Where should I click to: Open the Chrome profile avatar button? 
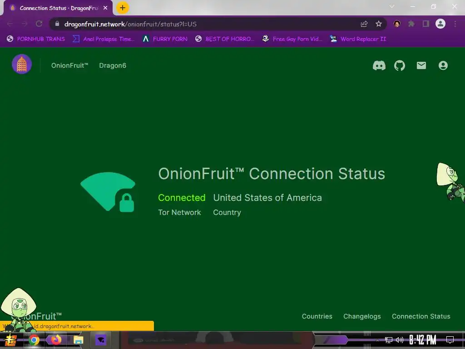tap(440, 24)
